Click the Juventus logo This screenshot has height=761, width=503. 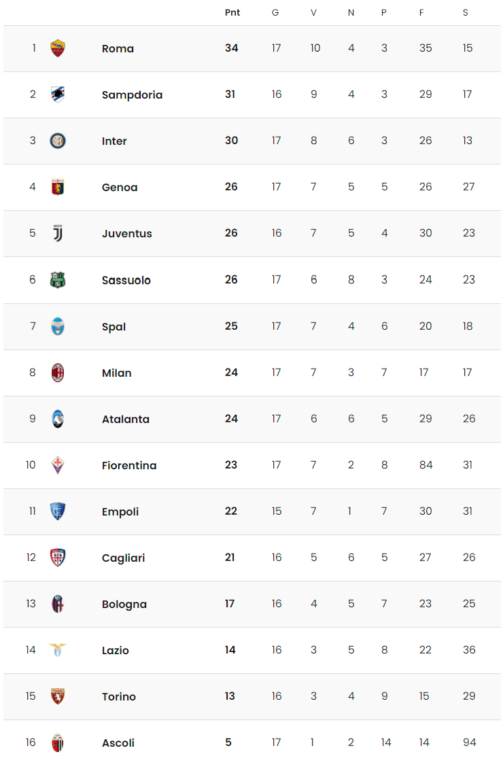click(x=58, y=233)
